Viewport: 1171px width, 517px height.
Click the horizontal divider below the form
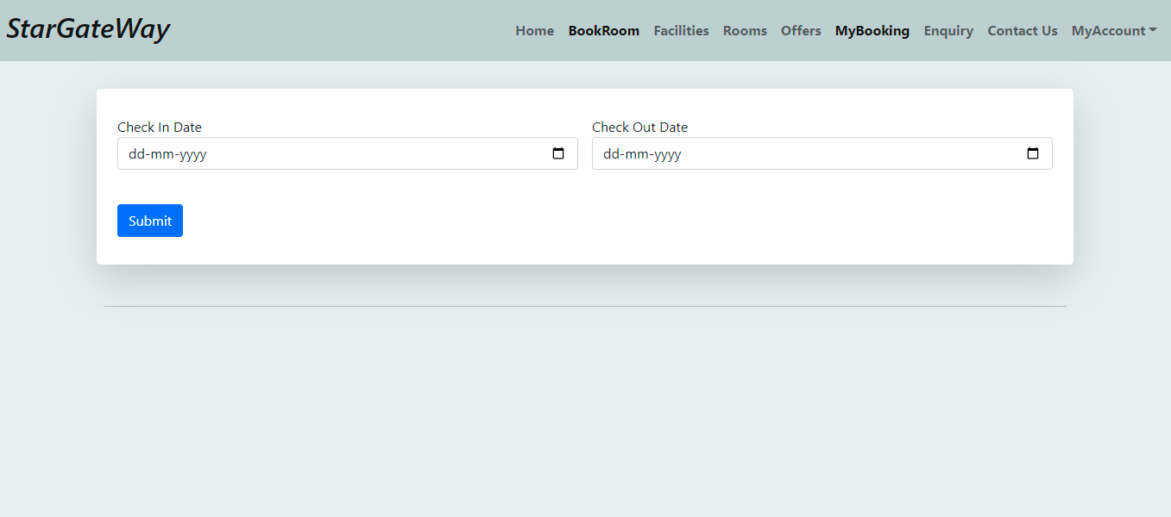585,306
